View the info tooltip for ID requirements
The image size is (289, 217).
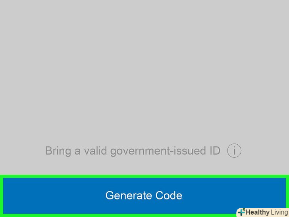[234, 151]
